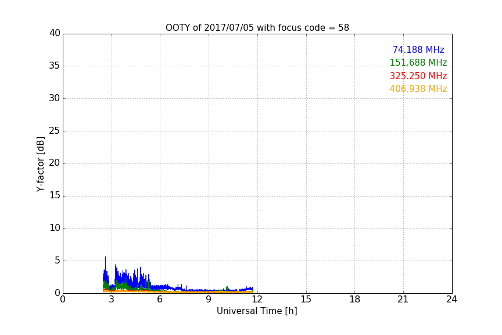
Task: Click x-axis tick label 21
Action: 403,300
